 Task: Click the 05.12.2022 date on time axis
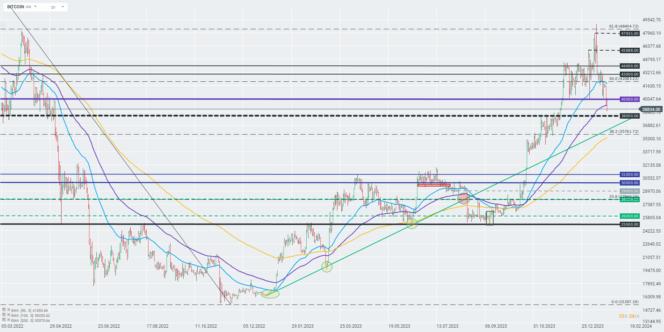[254, 326]
